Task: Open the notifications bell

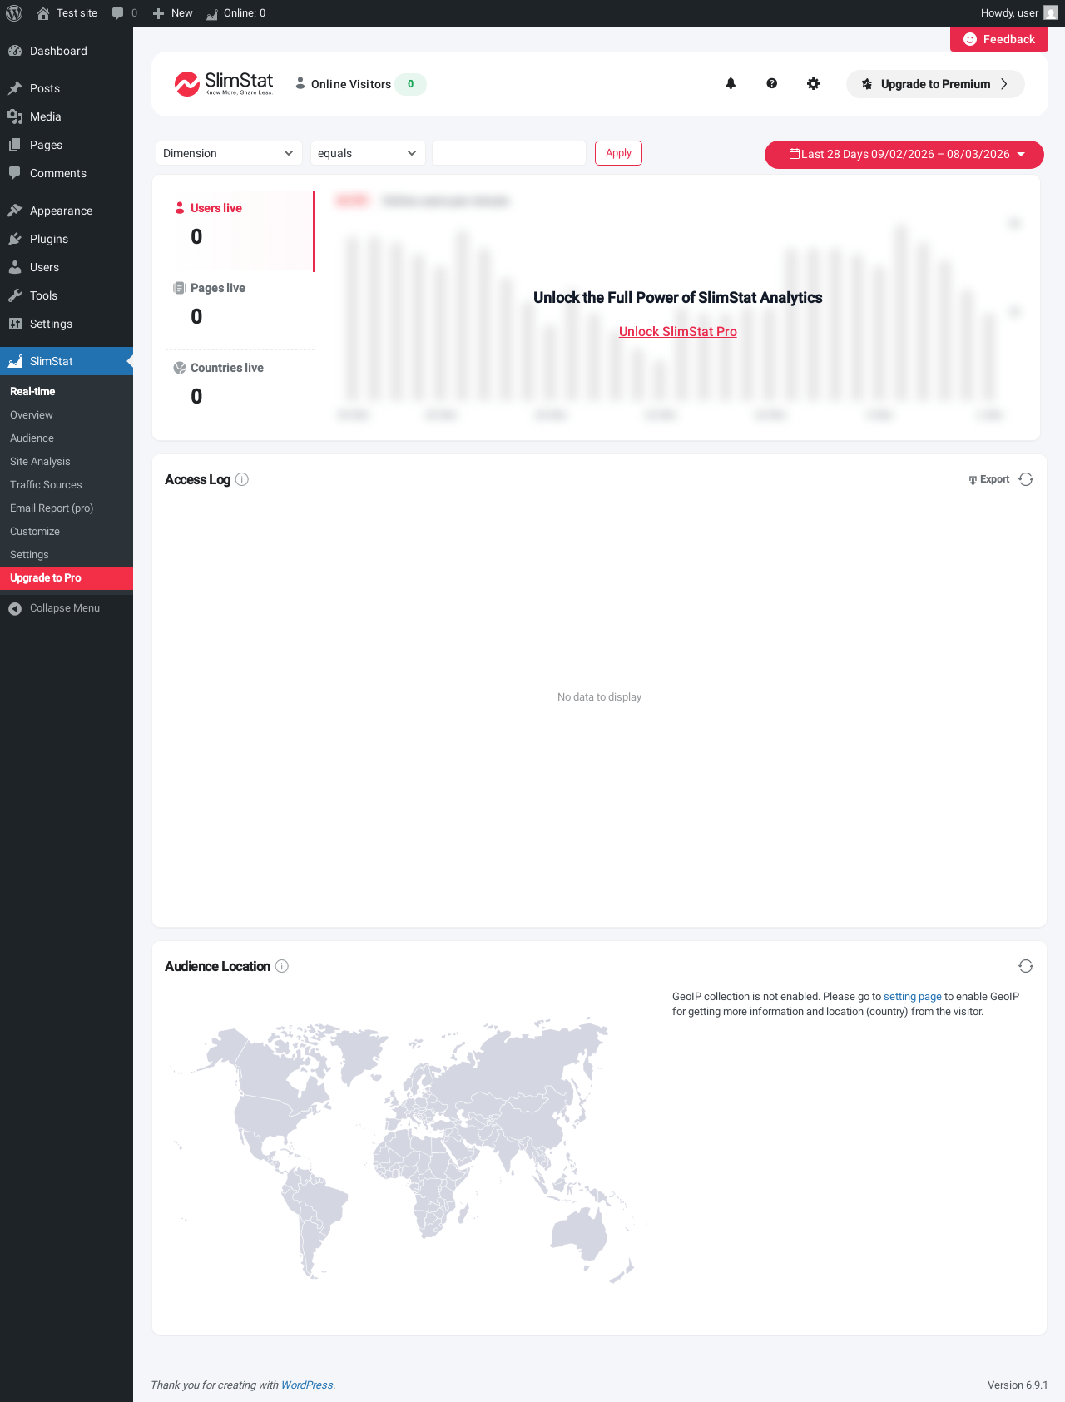Action: pos(731,83)
